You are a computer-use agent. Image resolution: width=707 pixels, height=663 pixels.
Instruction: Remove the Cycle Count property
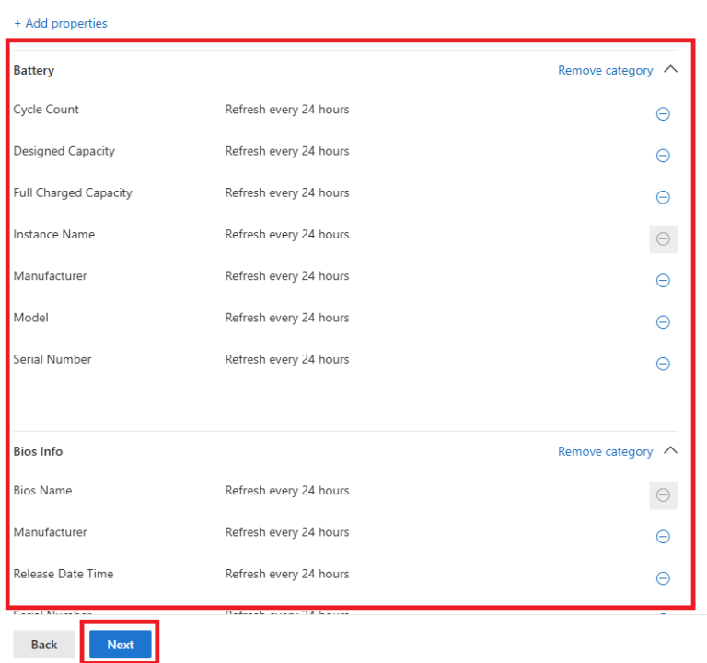click(663, 114)
